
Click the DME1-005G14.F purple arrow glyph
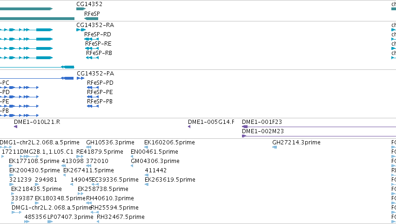189,127
